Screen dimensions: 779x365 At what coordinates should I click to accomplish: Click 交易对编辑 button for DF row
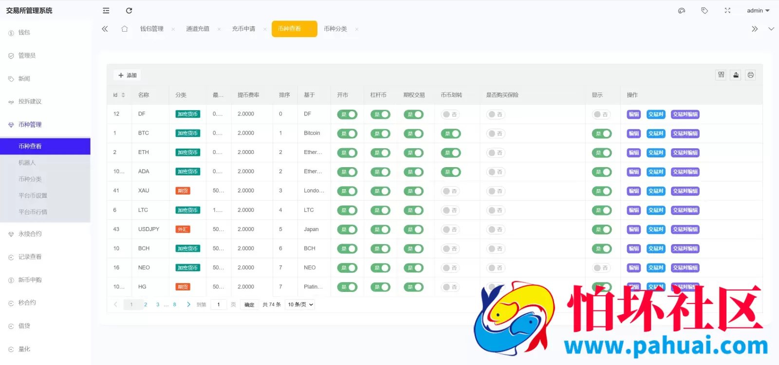pyautogui.click(x=685, y=115)
